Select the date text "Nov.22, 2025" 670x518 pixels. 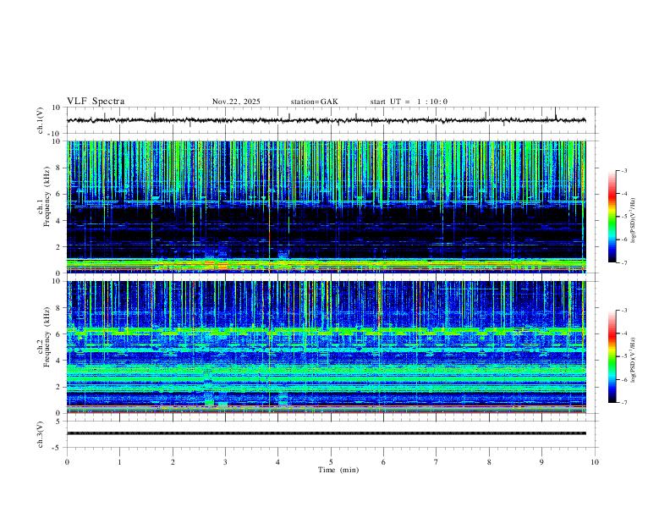pos(236,102)
